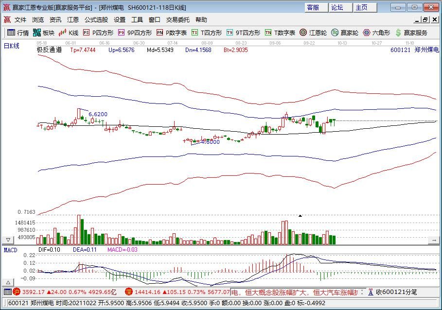This screenshot has width=442, height=310.
Task: Select the P四方形 tool
Action: pyautogui.click(x=98, y=33)
